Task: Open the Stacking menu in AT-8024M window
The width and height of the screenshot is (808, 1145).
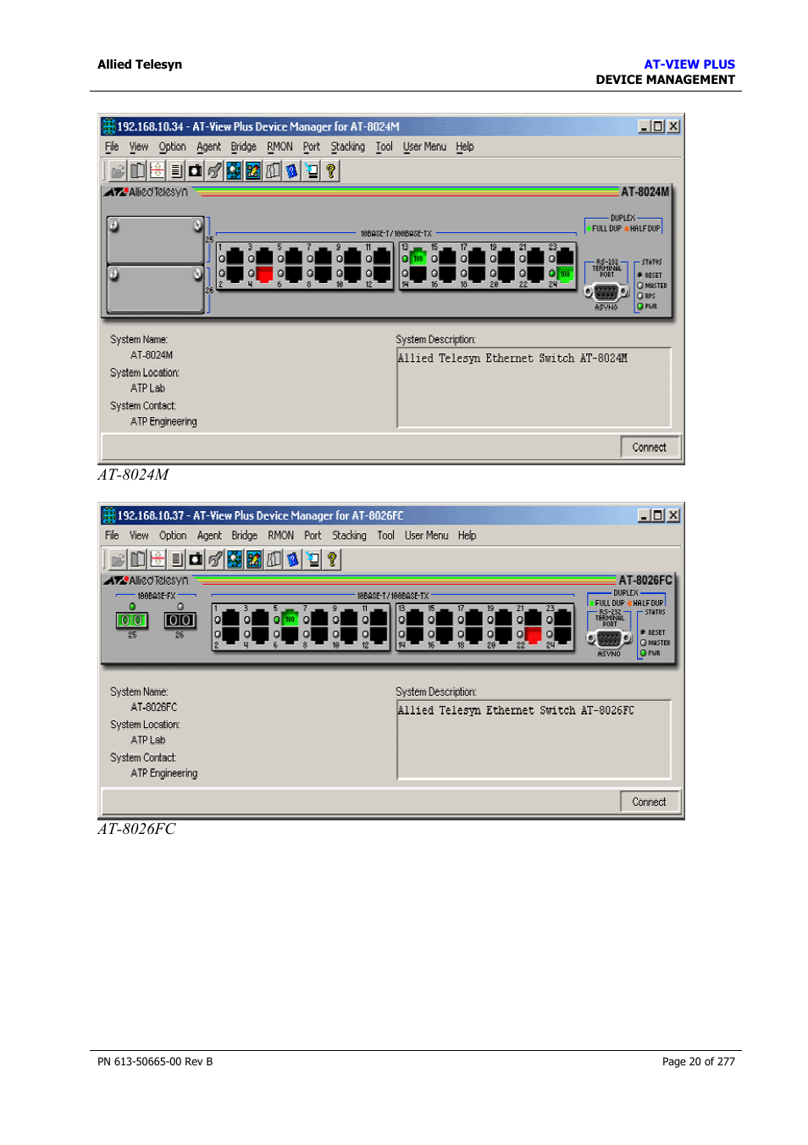Action: click(348, 147)
